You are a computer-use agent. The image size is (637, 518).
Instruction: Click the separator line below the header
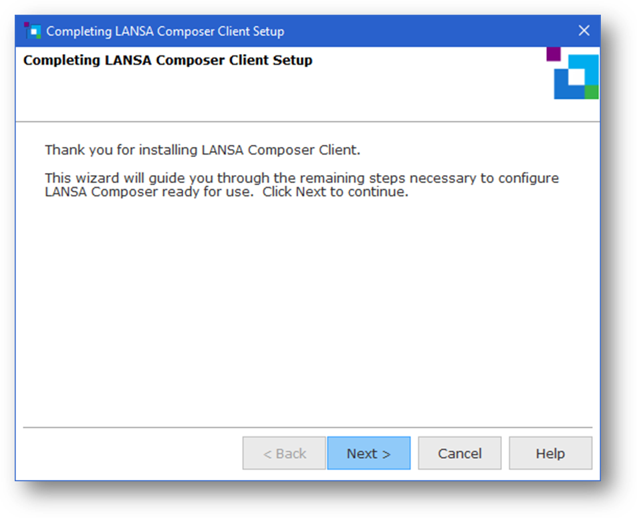tap(307, 122)
